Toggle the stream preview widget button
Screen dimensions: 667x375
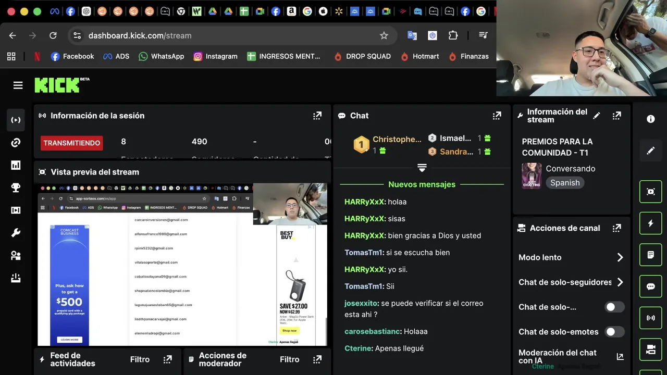[x=650, y=192]
